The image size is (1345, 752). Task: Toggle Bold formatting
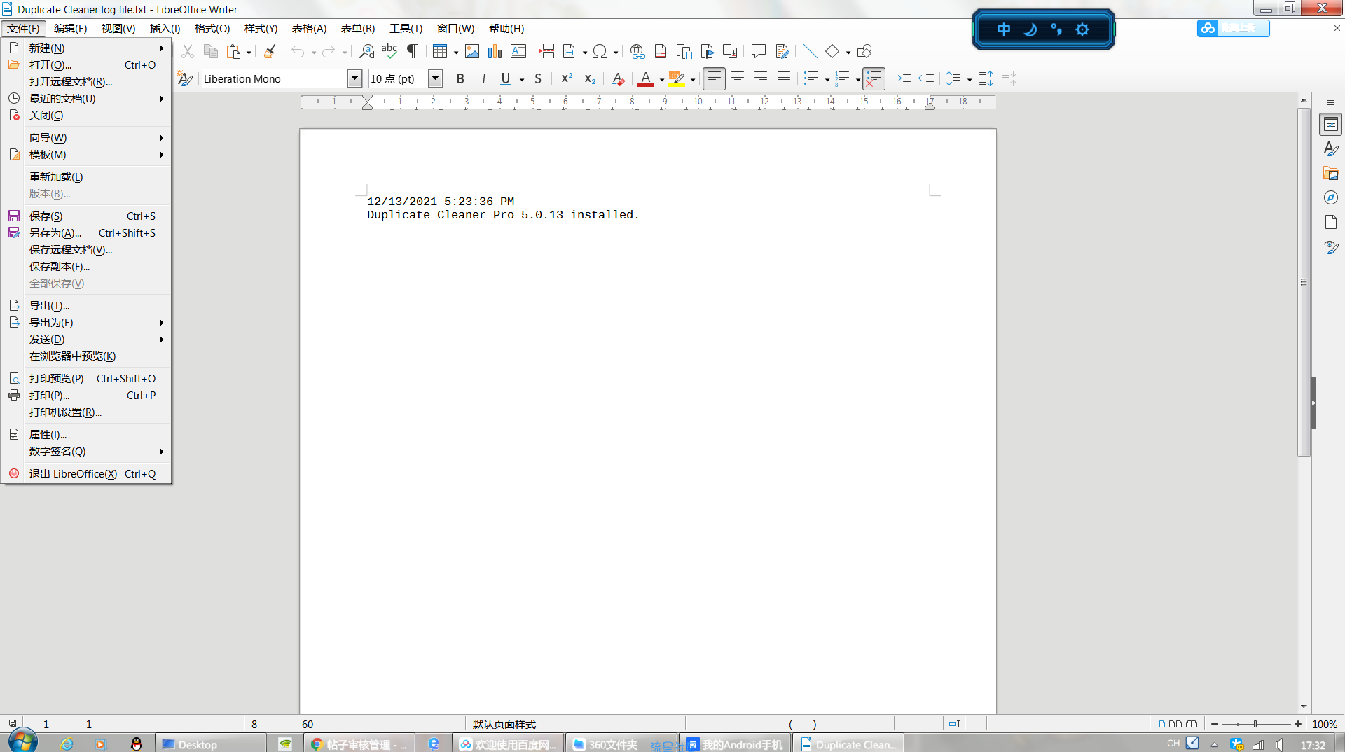point(460,78)
